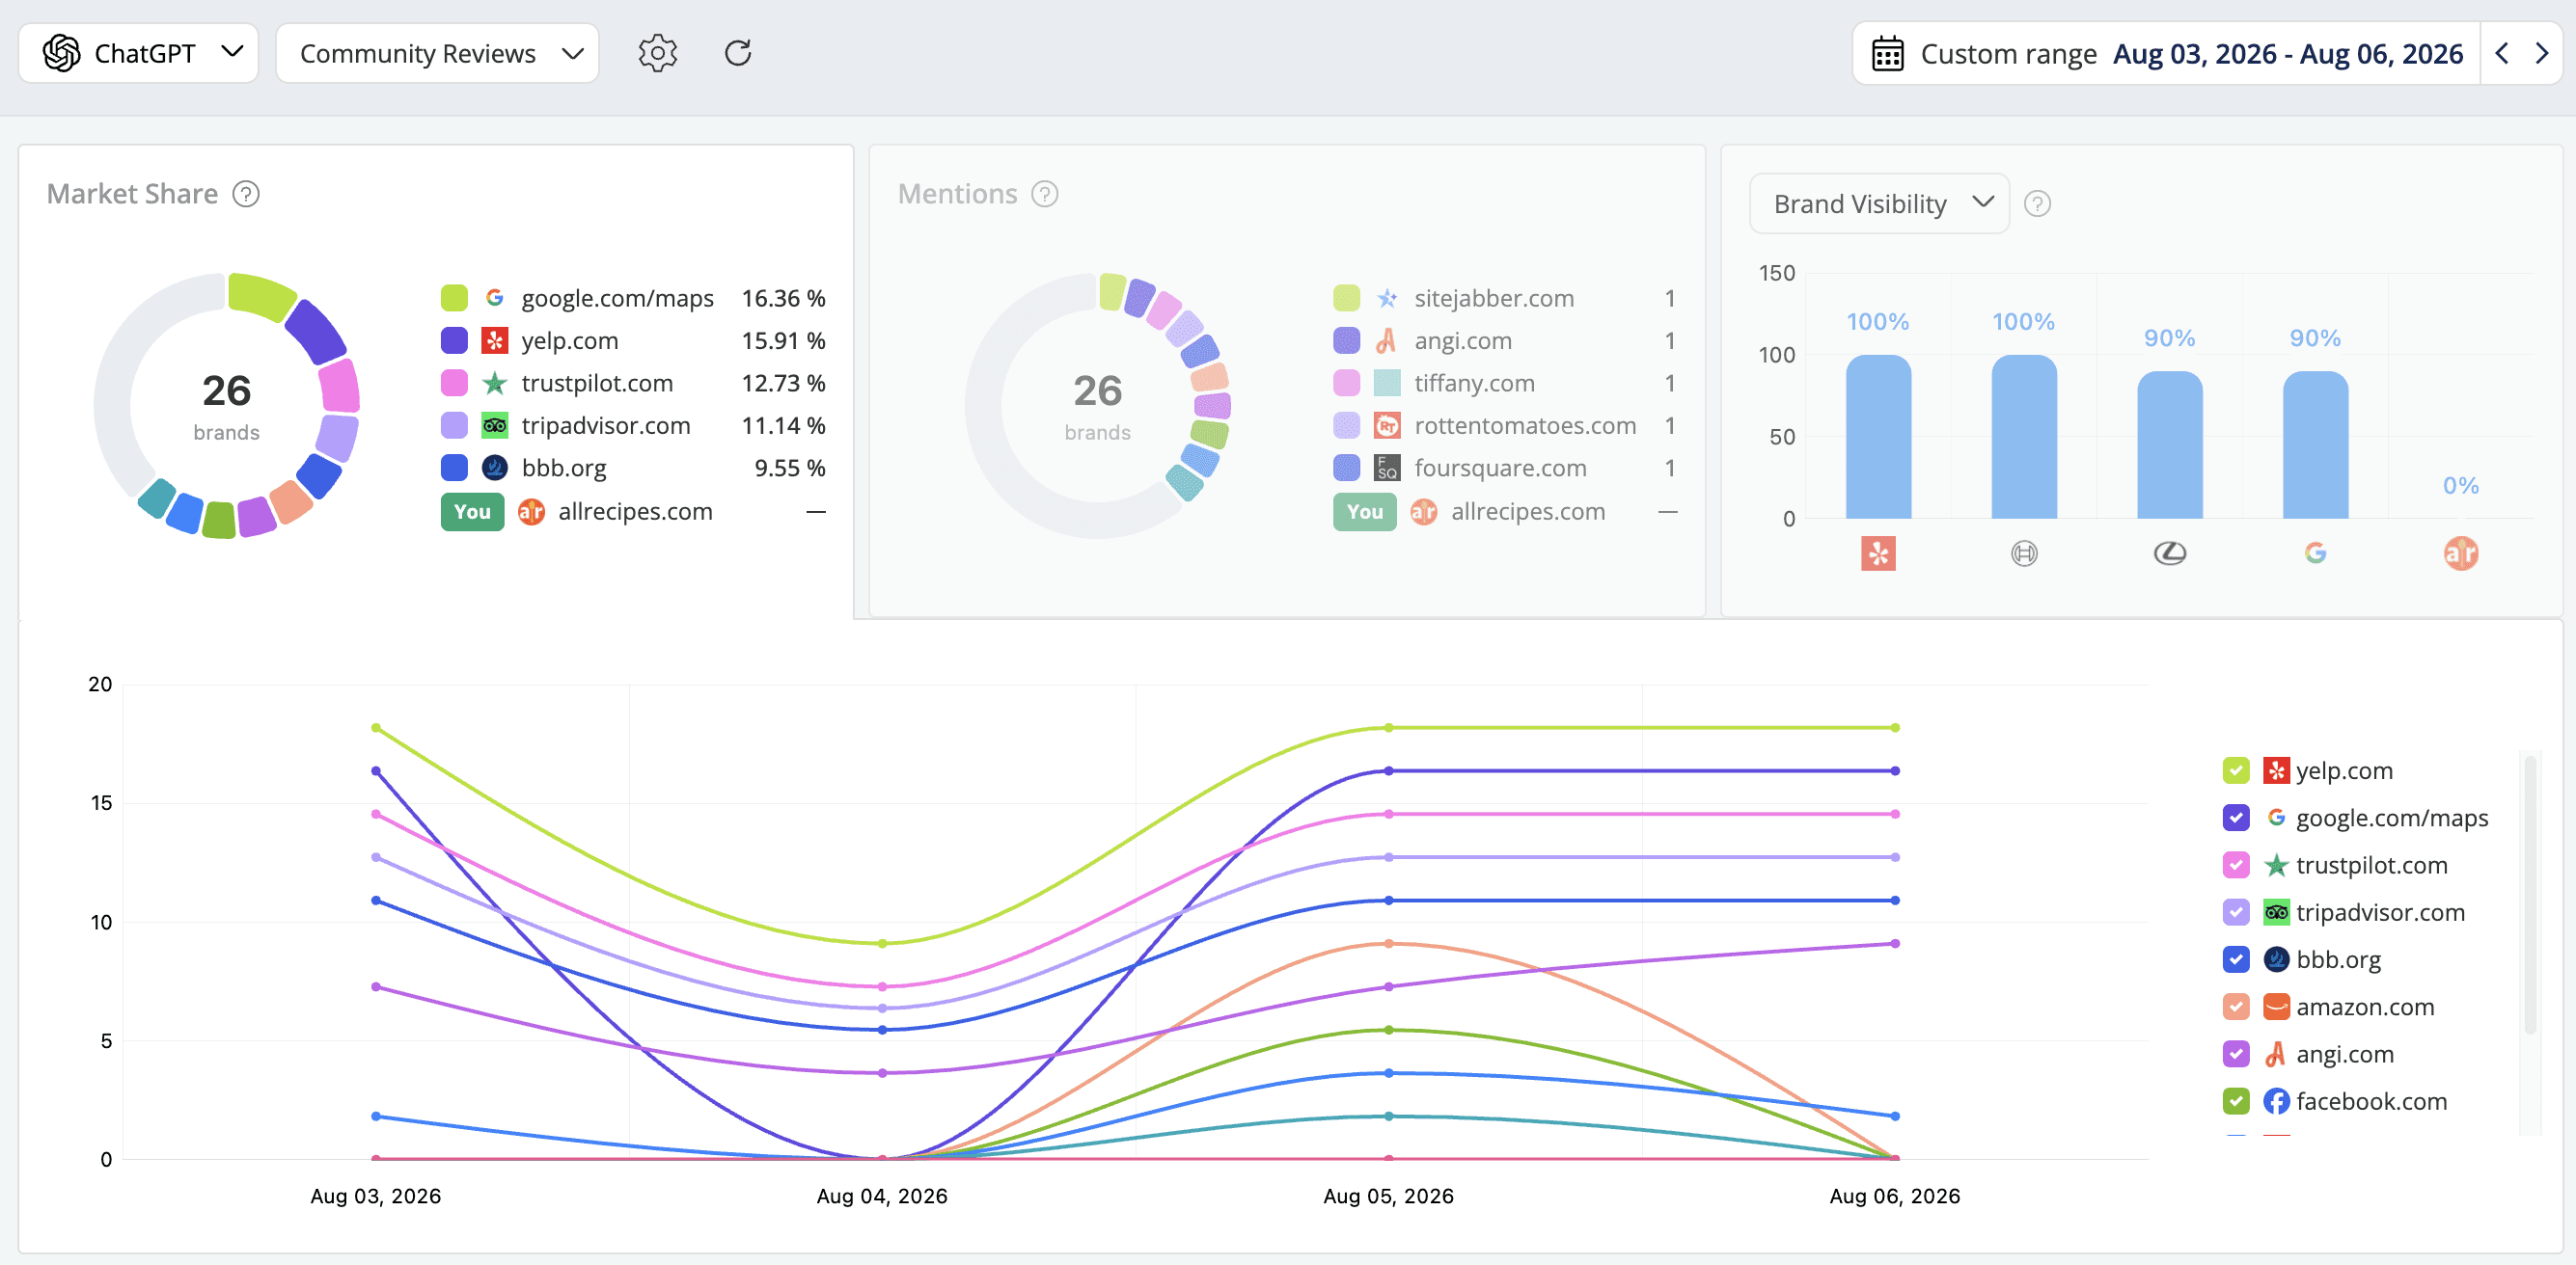Toggle the google.com/maps series checkbox
This screenshot has width=2576, height=1265.
tap(2236, 818)
